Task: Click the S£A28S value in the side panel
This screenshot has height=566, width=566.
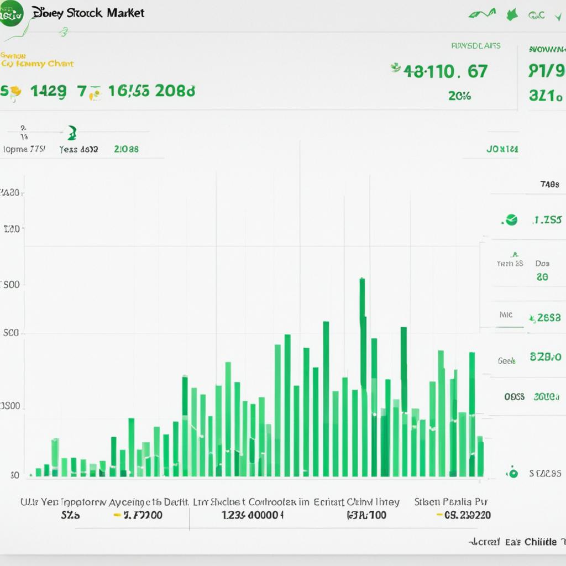Action: pyautogui.click(x=545, y=473)
